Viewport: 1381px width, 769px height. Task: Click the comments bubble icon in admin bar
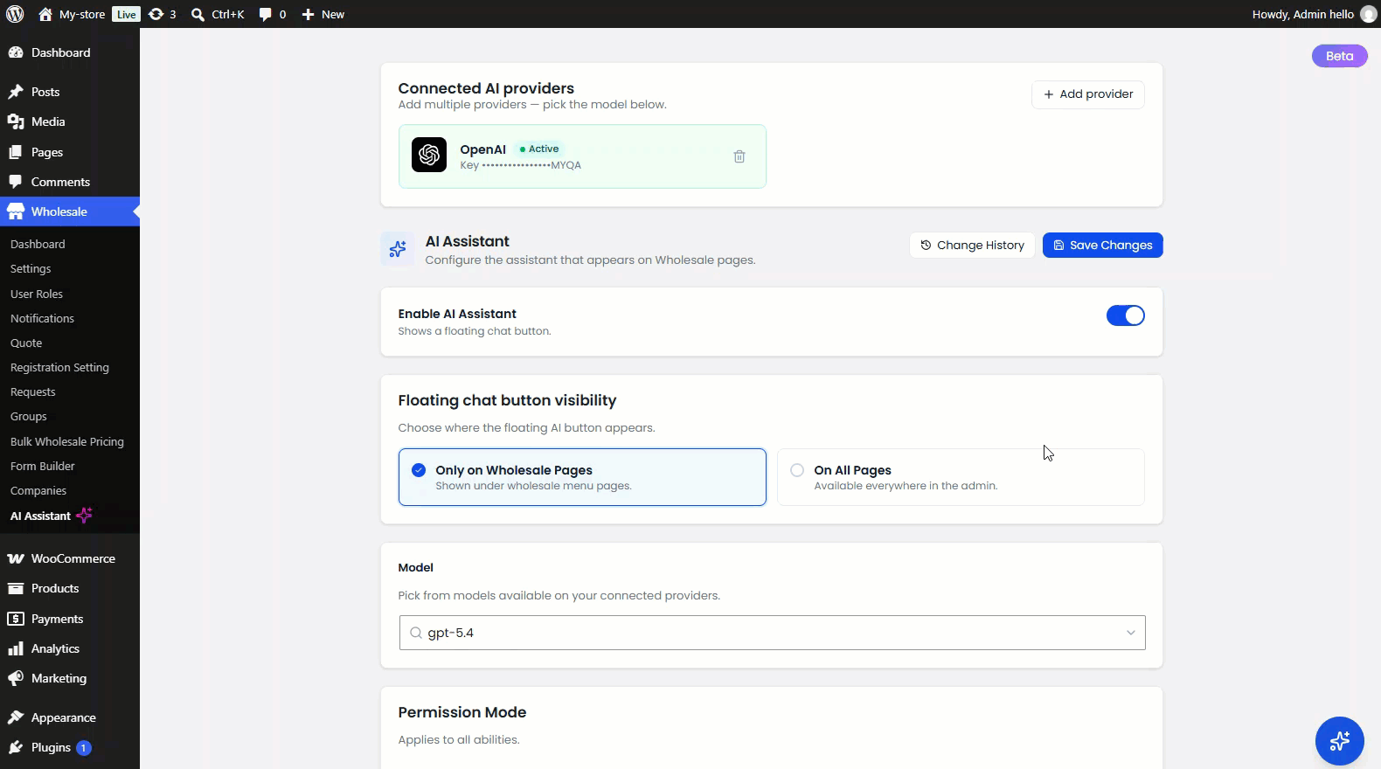266,15
